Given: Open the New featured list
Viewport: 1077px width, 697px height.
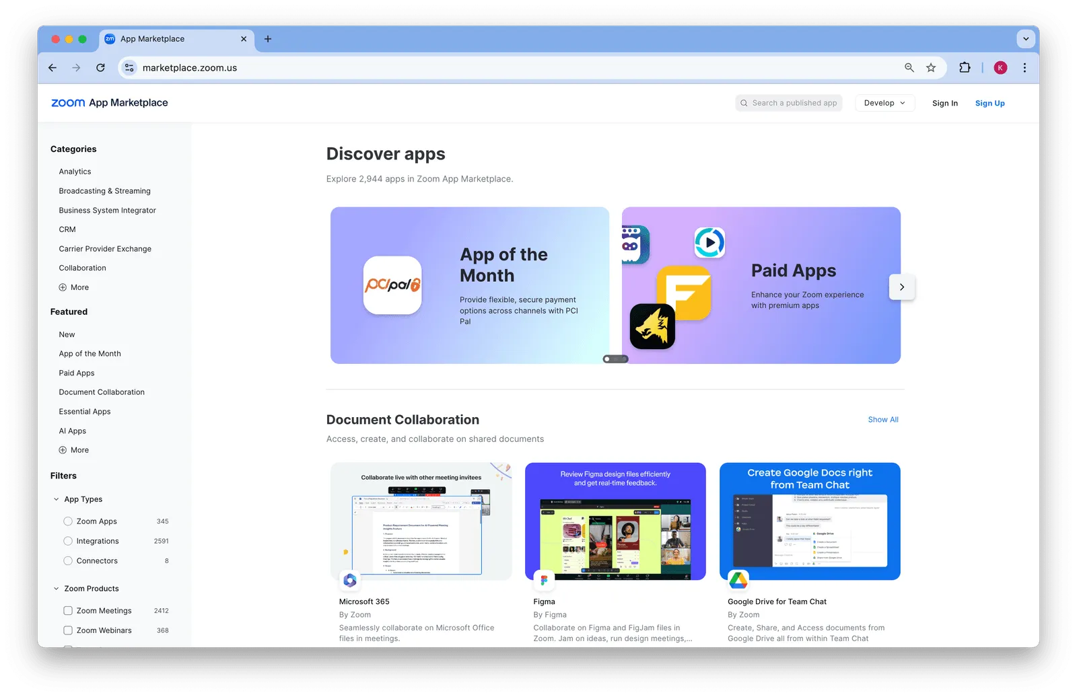Looking at the screenshot, I should (67, 334).
